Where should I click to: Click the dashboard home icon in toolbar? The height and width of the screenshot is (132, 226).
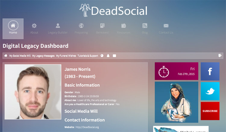point(6,56)
